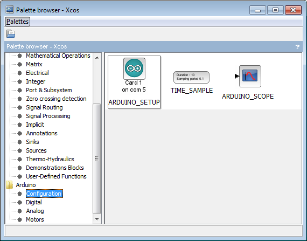Open the Palettes menu
Viewport: 307px width, 241px height.
[17, 22]
